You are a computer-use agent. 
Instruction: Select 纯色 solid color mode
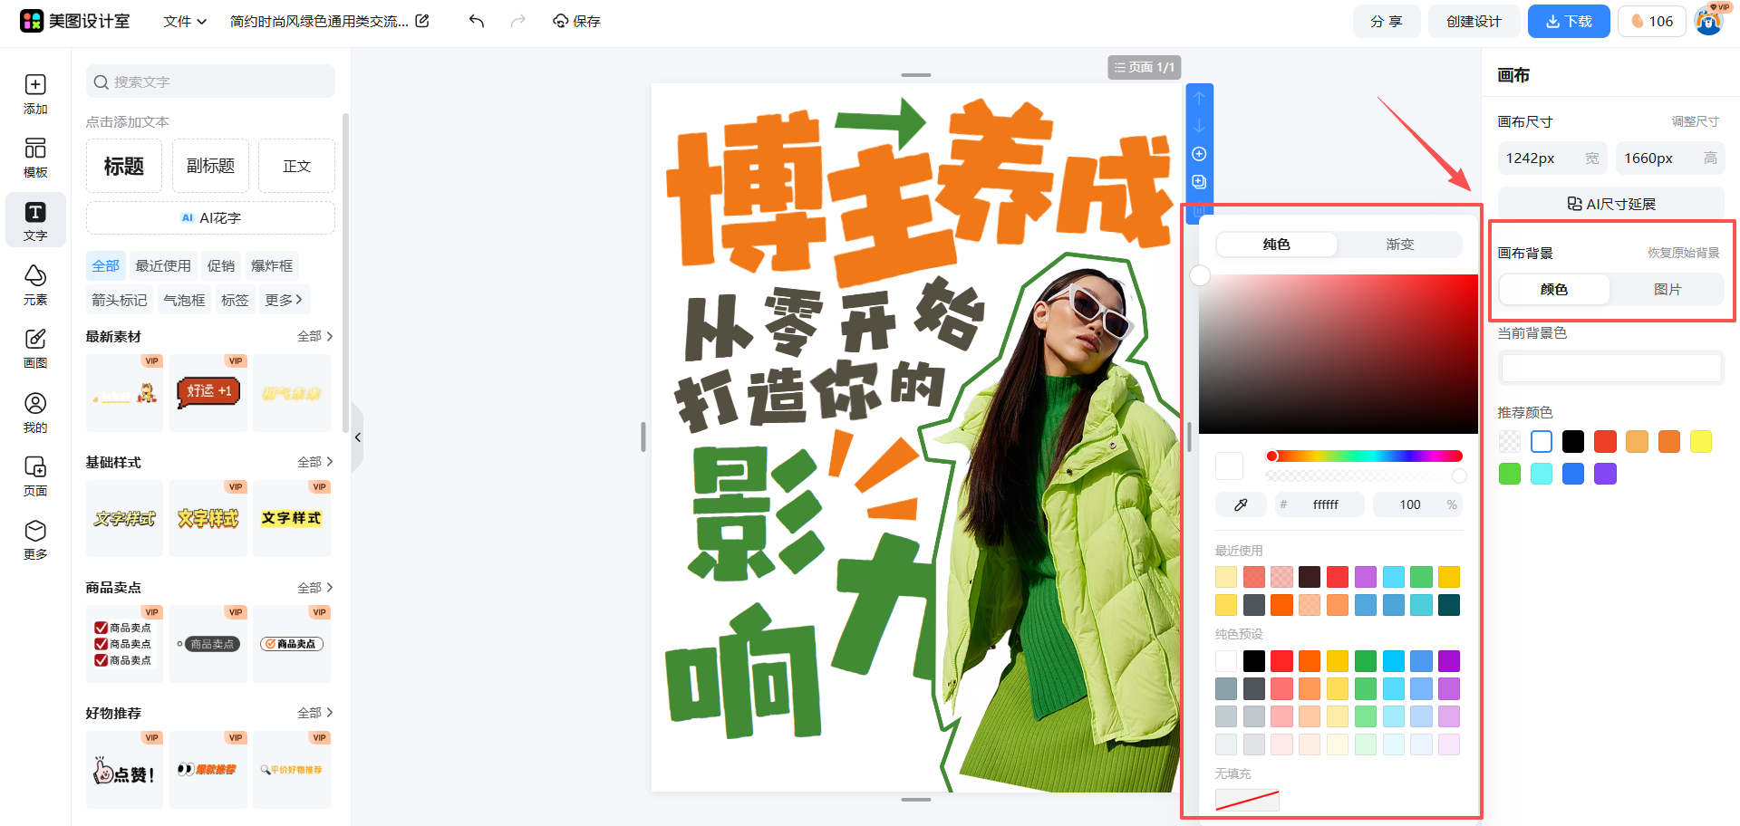(x=1276, y=245)
